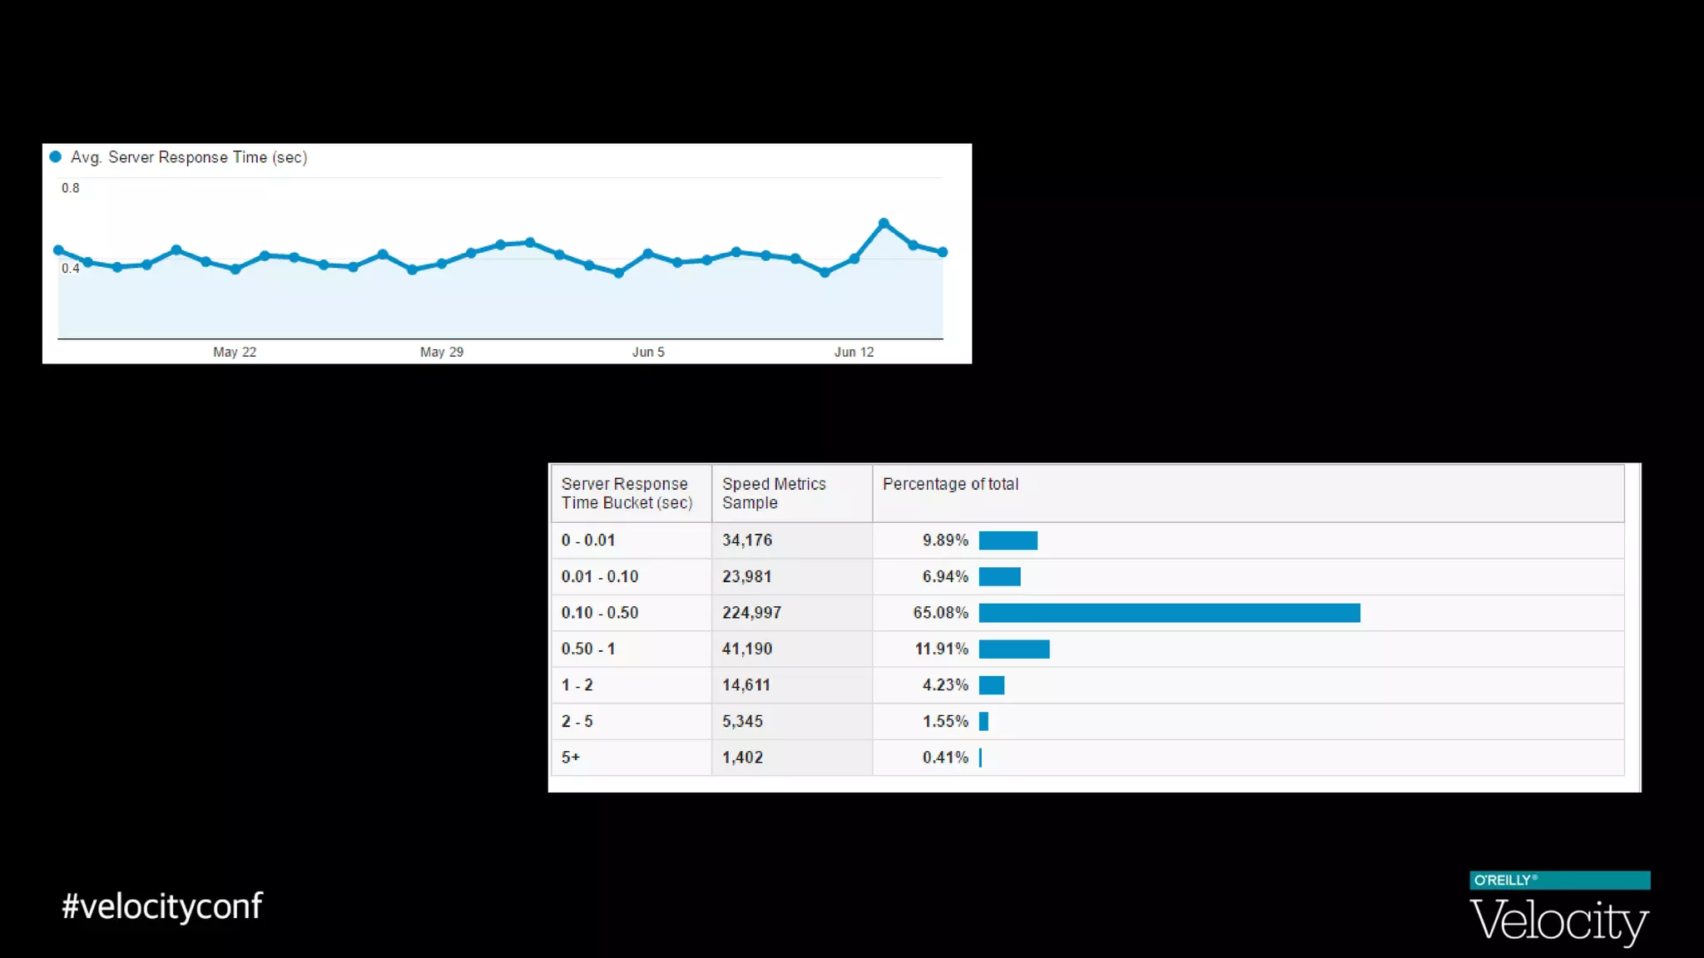
Task: Click the first data point on the line chart
Action: tap(58, 250)
